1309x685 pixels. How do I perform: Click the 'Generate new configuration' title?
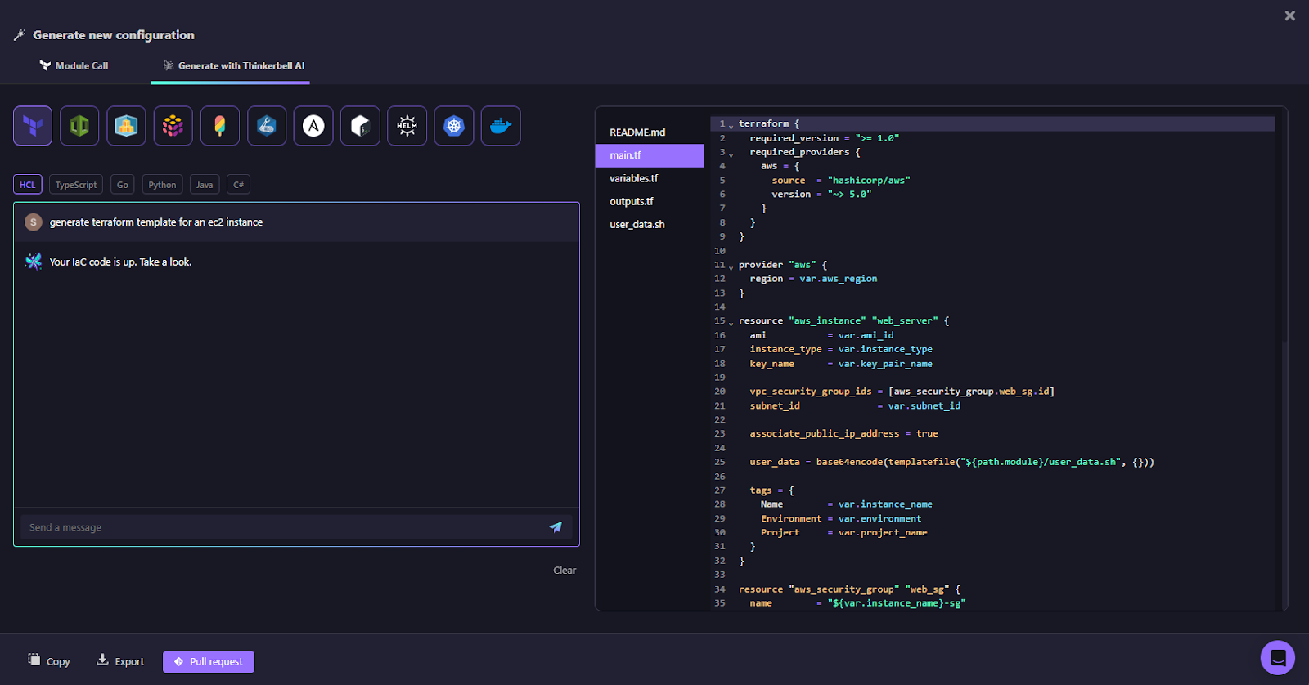pos(114,35)
